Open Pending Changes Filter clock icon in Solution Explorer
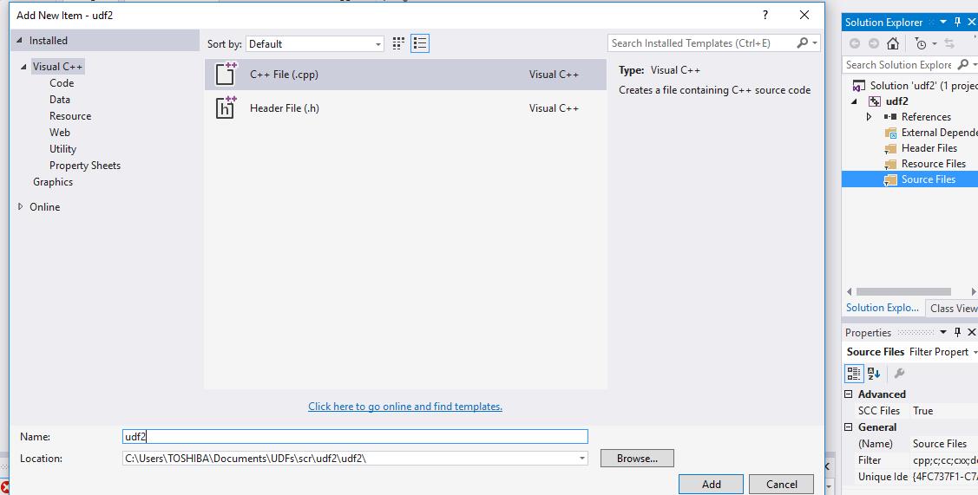The width and height of the screenshot is (978, 495). tap(920, 43)
